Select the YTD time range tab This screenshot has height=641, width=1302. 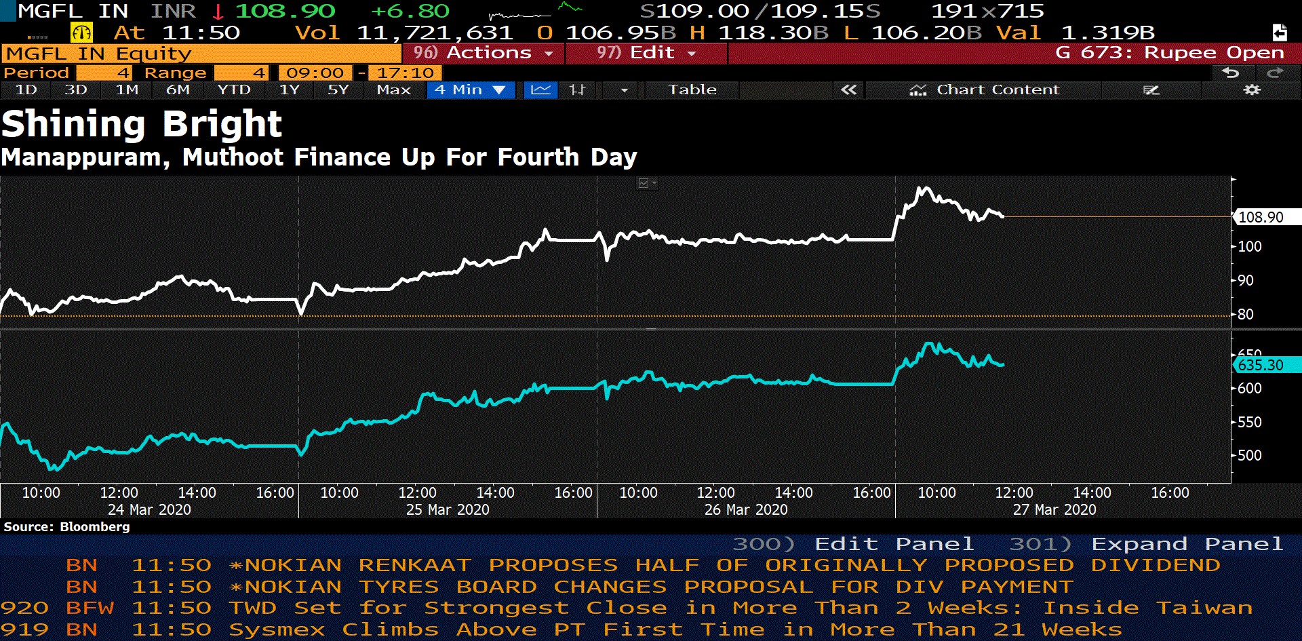coord(234,90)
